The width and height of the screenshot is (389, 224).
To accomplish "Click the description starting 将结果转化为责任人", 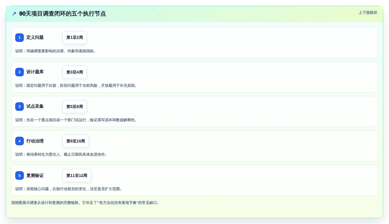I will (x=62, y=155).
